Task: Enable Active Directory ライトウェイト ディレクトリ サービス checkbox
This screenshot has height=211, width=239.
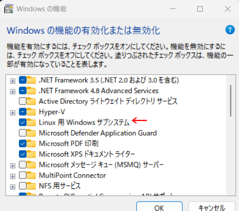Action: (x=23, y=101)
